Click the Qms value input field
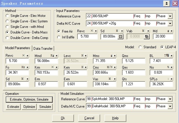 [x=133, y=61]
